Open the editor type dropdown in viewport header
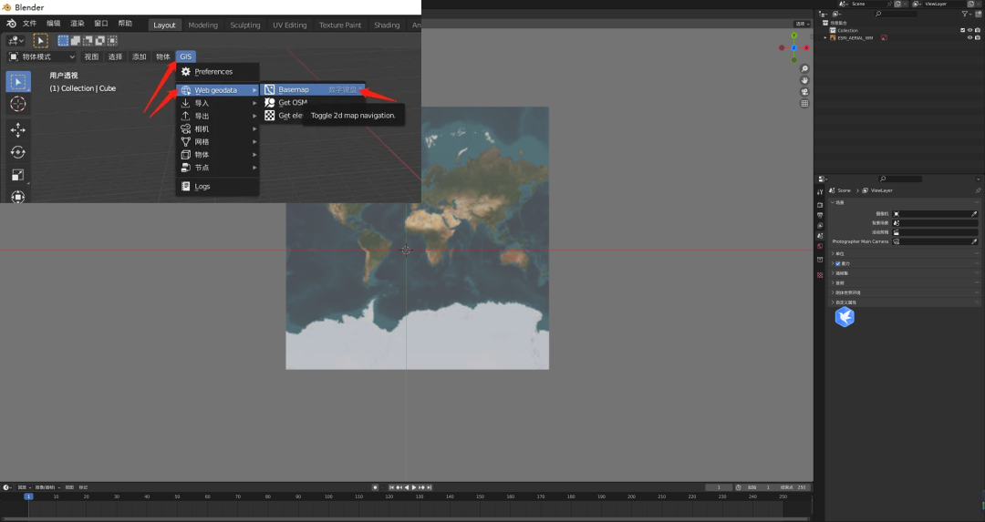This screenshot has width=985, height=522. (x=16, y=41)
